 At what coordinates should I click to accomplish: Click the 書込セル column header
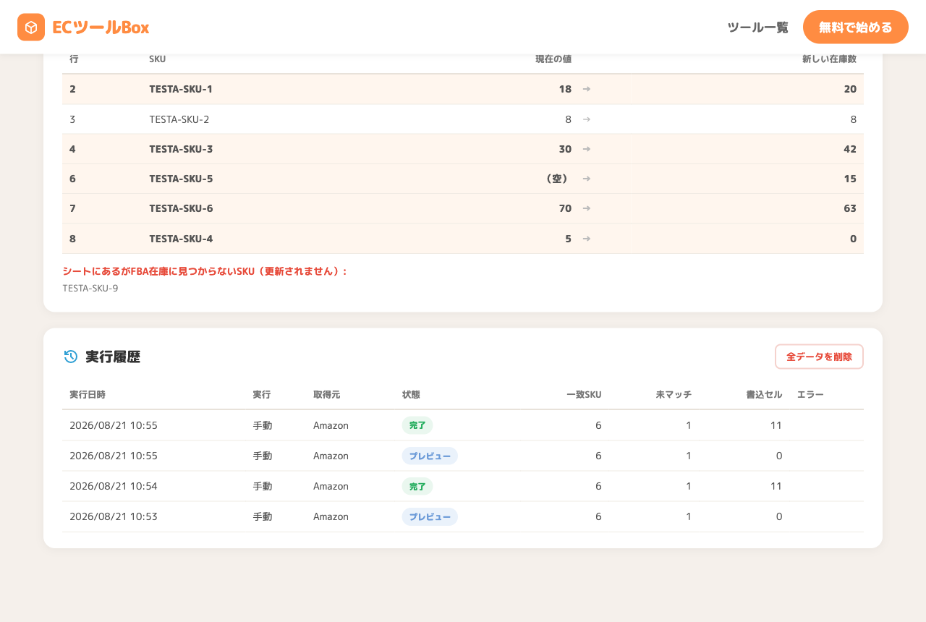(x=764, y=394)
